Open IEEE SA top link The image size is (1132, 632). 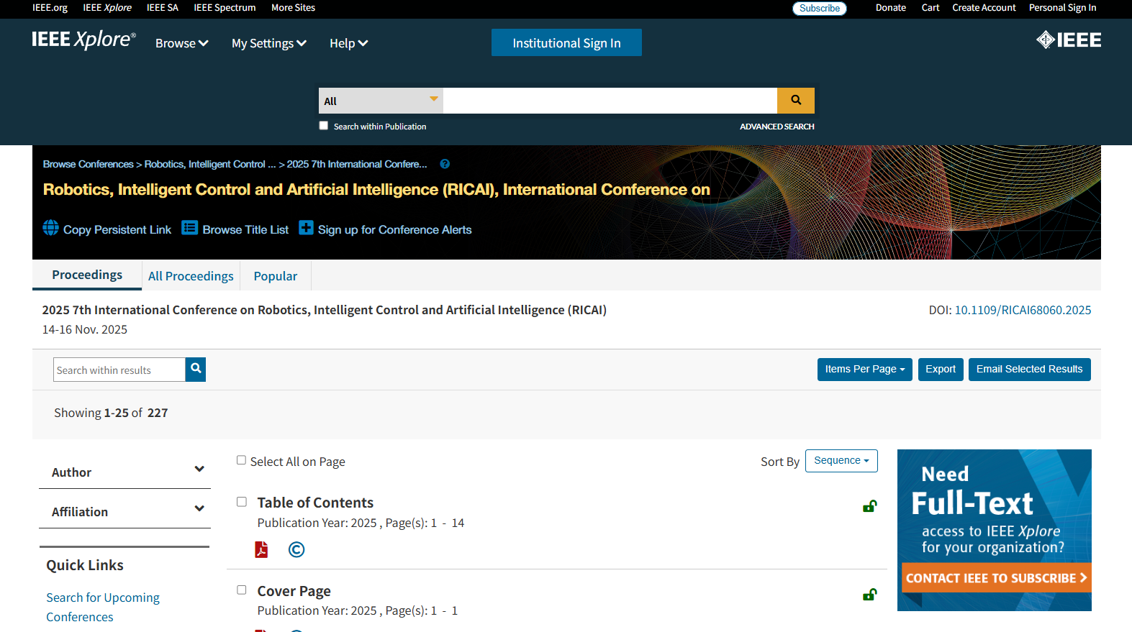[x=163, y=8]
